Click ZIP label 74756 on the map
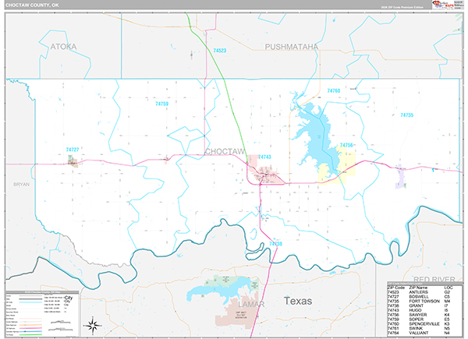The image size is (468, 339). (346, 145)
